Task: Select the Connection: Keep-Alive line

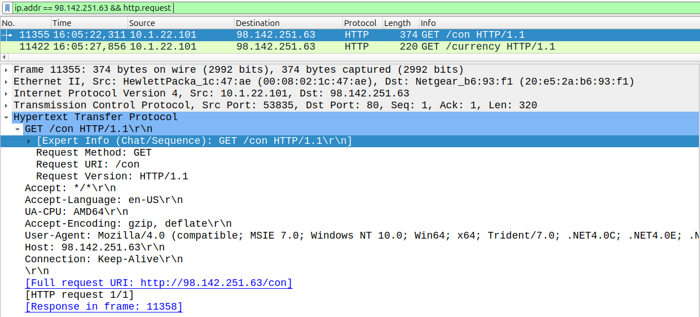Action: click(x=104, y=259)
